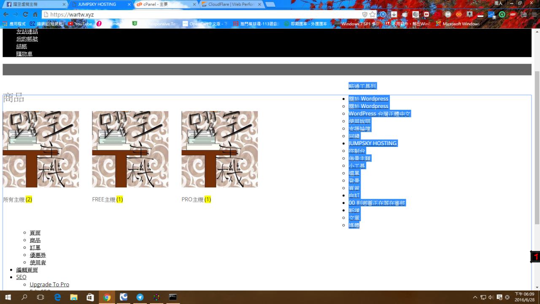Open the 使用說明 link
This screenshot has height=304, width=540.
pos(359,121)
